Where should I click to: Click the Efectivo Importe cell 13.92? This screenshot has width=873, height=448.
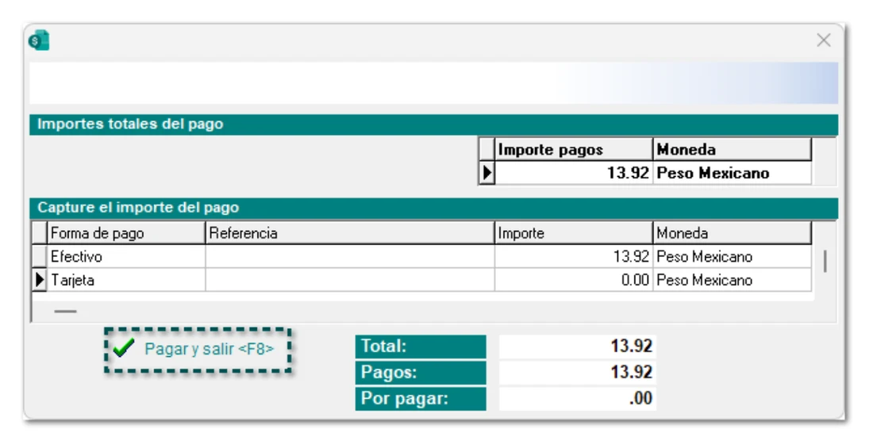click(x=574, y=257)
